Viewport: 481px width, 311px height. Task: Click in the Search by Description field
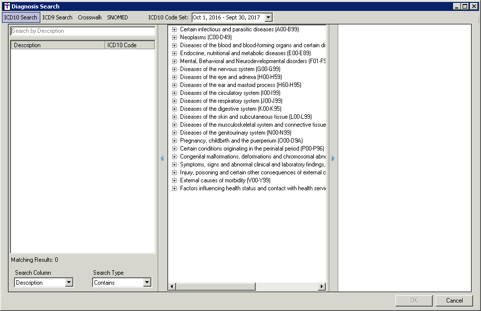tap(83, 31)
